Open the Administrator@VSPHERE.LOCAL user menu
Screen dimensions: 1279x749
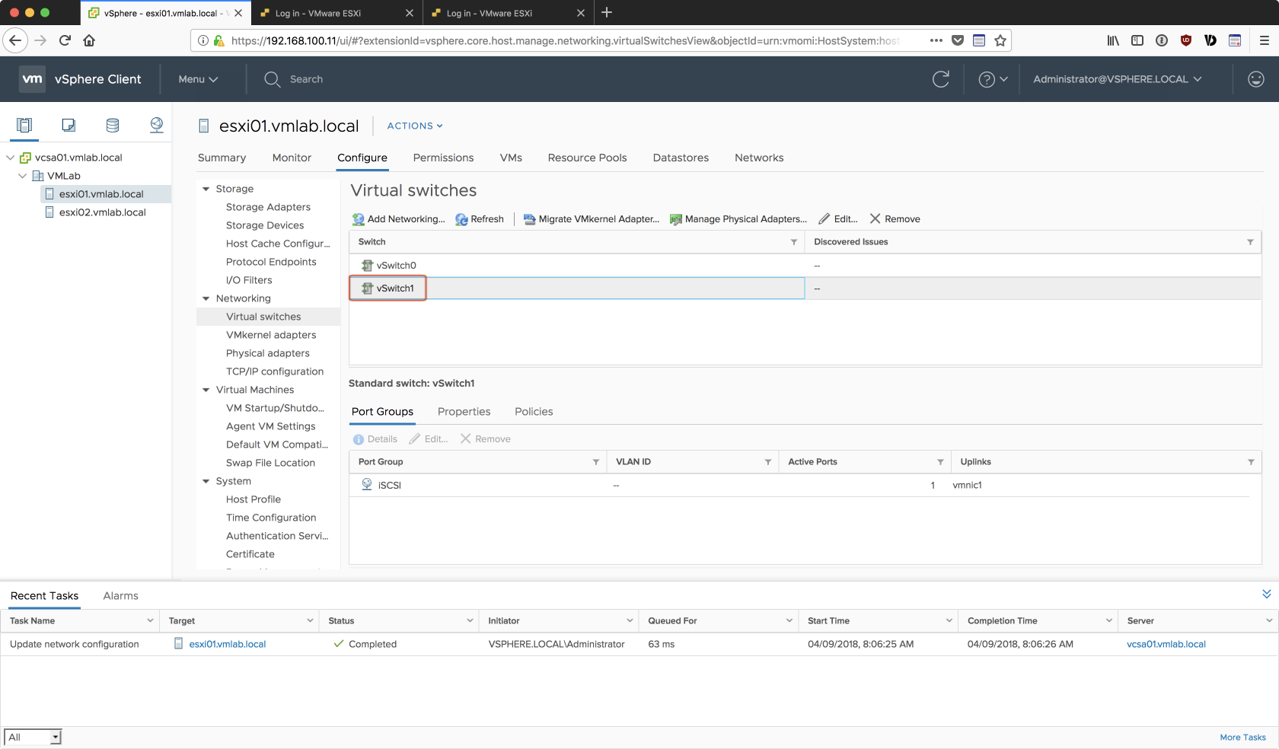(1117, 79)
